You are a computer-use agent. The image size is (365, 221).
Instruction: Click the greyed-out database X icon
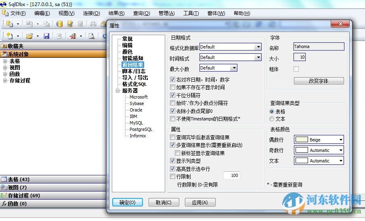click(80, 24)
